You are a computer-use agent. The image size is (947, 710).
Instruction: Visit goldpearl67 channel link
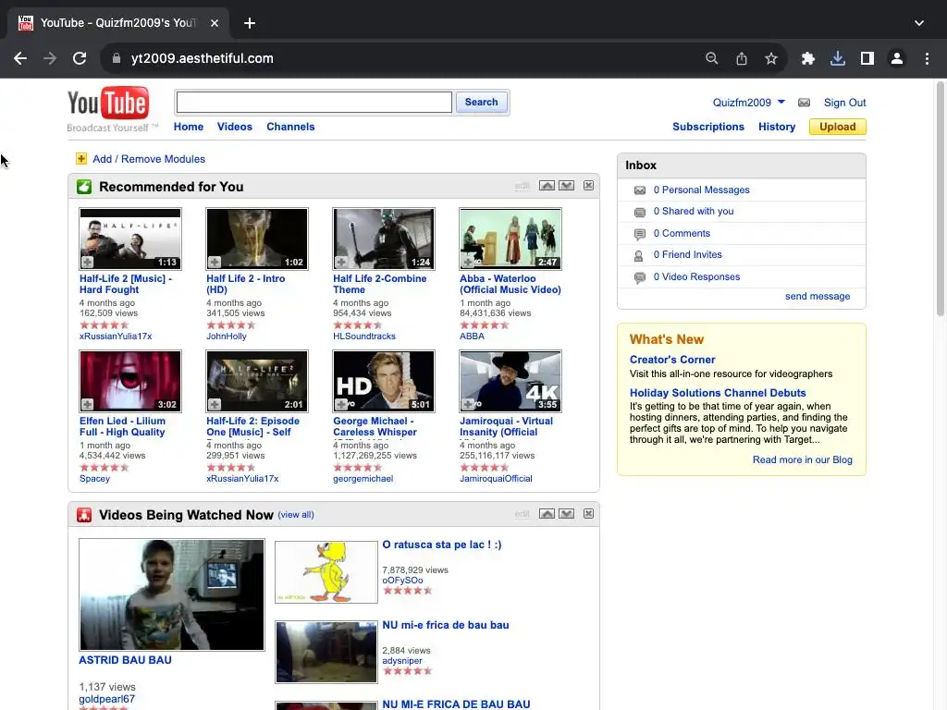107,699
